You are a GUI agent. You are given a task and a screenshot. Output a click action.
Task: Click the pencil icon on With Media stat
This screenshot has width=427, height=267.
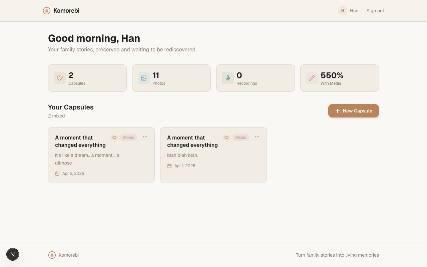[x=312, y=78]
